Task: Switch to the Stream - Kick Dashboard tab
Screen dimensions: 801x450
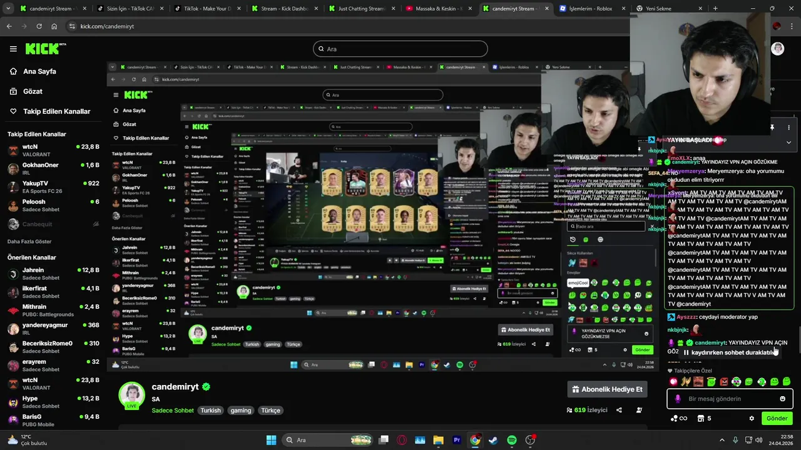Action: click(283, 9)
